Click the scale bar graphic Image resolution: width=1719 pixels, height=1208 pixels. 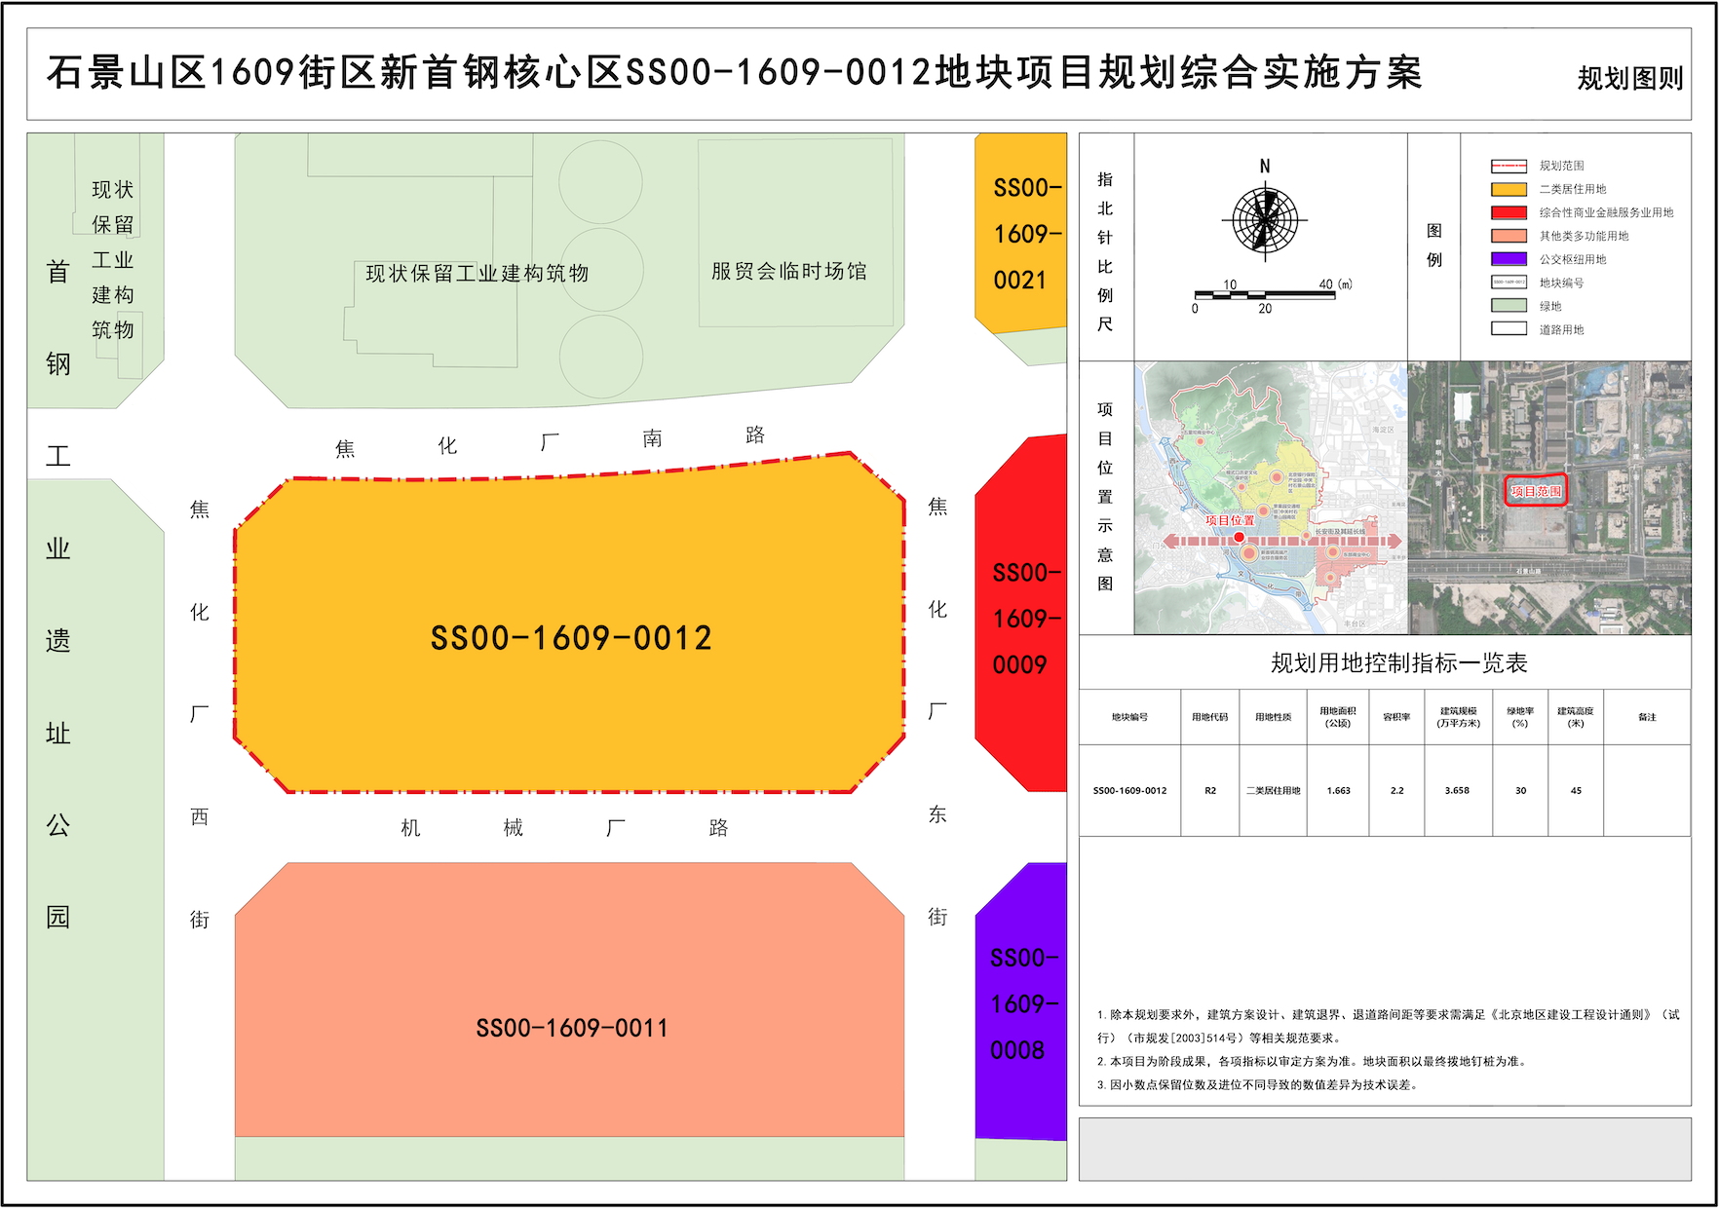point(1265,295)
